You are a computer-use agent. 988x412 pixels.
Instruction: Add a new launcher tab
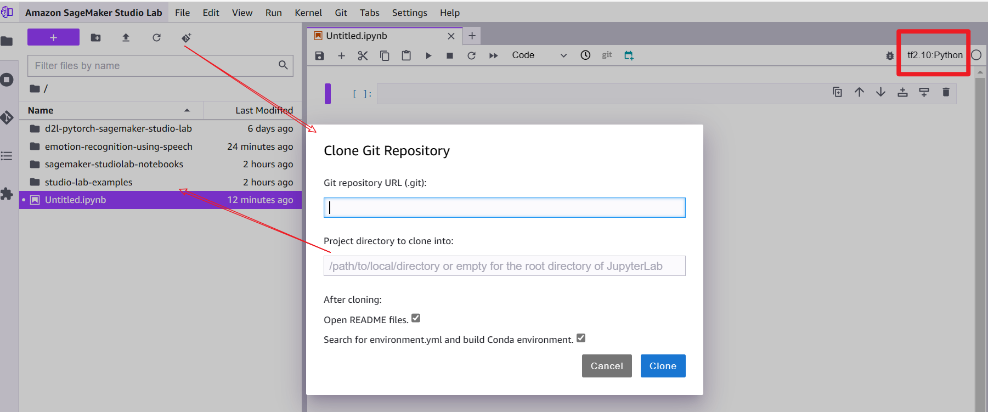pyautogui.click(x=472, y=36)
